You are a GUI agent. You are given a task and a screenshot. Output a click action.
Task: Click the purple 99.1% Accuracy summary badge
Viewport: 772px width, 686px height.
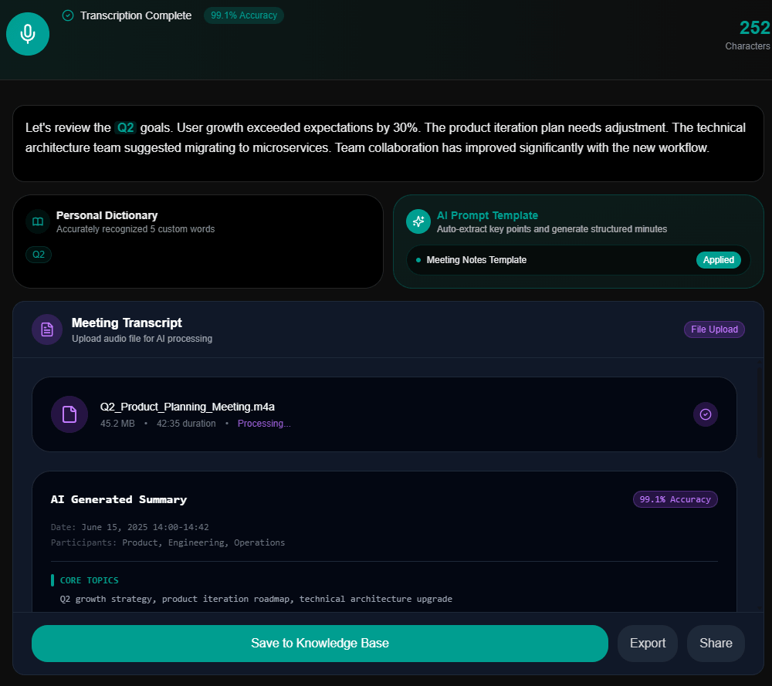pyautogui.click(x=675, y=499)
